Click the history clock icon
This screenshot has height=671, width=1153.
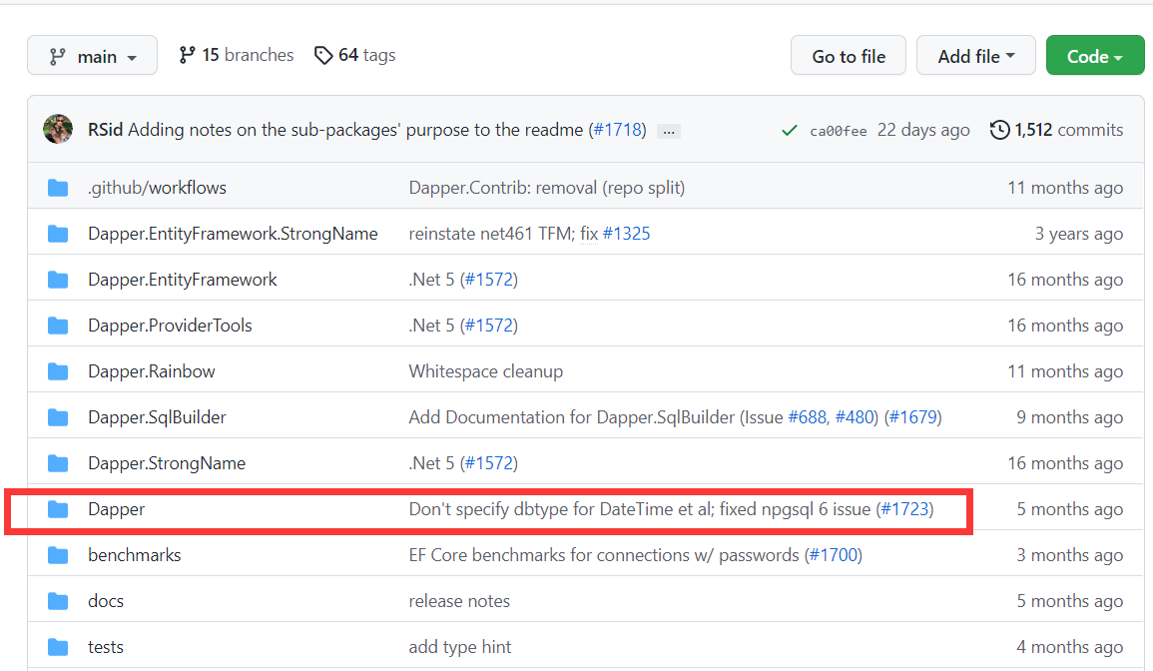[999, 130]
